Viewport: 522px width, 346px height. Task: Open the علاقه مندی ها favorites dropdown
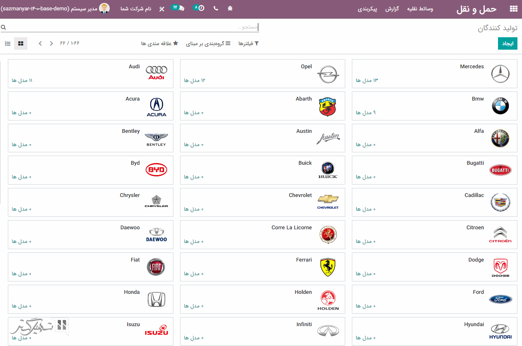[159, 43]
